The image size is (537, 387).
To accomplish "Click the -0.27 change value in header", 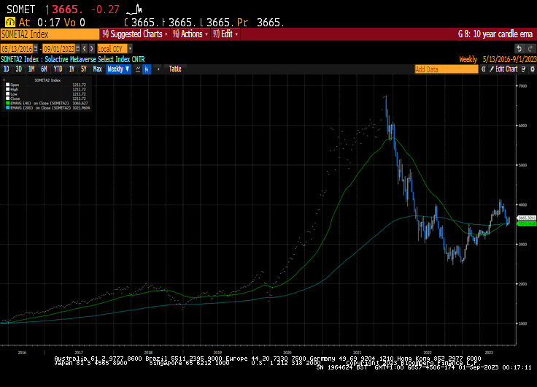I will coord(105,9).
